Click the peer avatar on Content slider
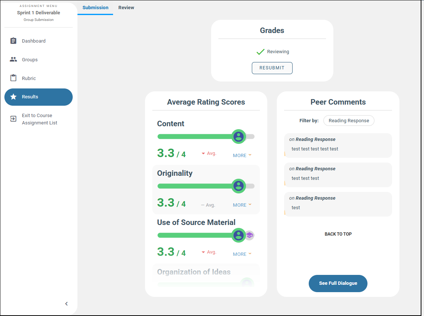The width and height of the screenshot is (424, 316). click(239, 137)
